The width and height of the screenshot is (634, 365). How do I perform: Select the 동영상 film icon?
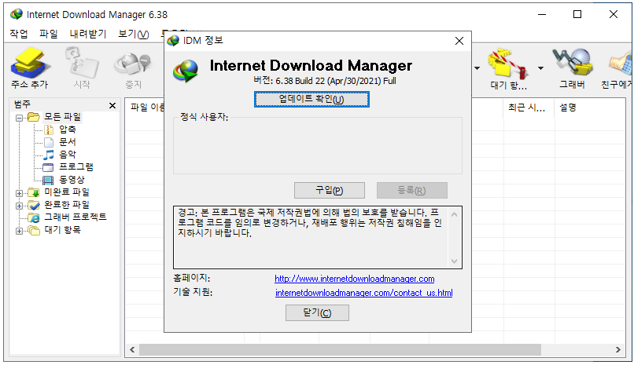pos(48,180)
